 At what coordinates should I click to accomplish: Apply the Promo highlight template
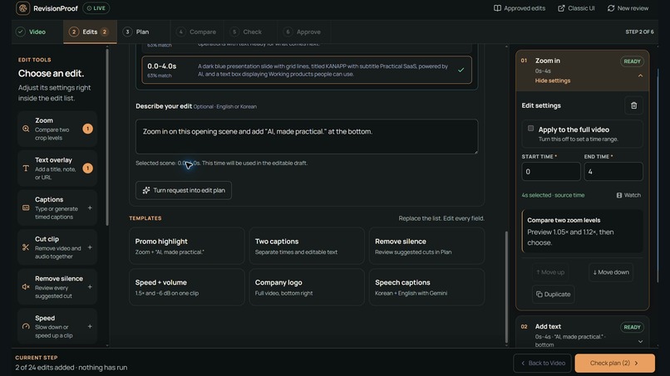pyautogui.click(x=187, y=246)
